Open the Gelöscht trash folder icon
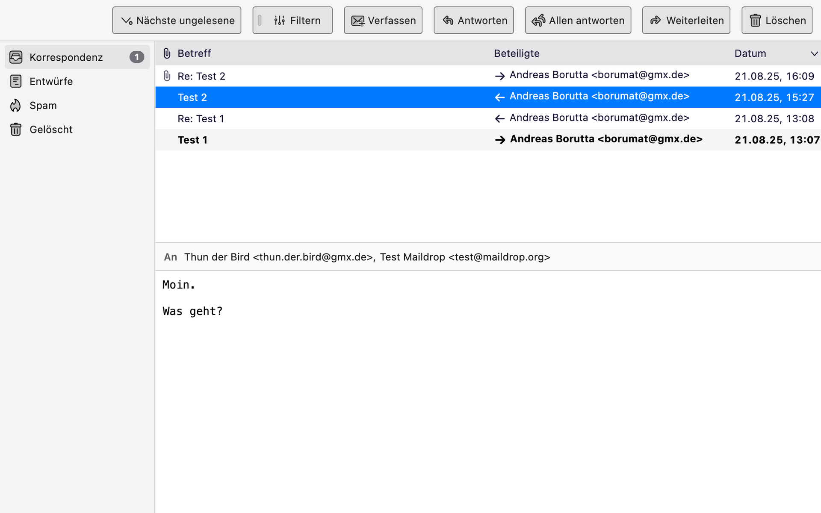 click(x=16, y=129)
